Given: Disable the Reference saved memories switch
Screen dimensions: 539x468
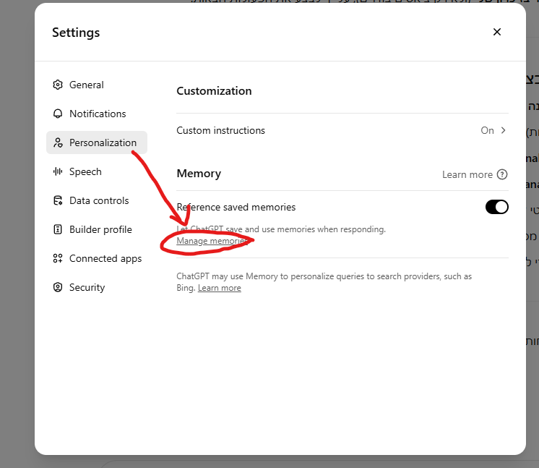Looking at the screenshot, I should (496, 208).
